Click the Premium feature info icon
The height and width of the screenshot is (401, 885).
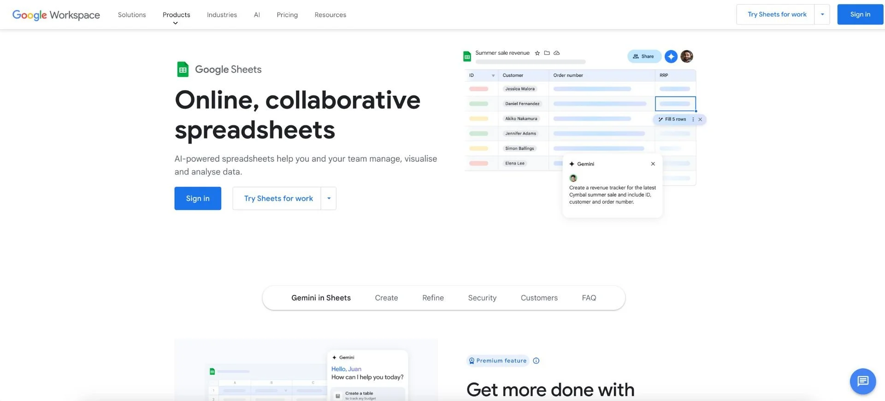[x=536, y=361]
